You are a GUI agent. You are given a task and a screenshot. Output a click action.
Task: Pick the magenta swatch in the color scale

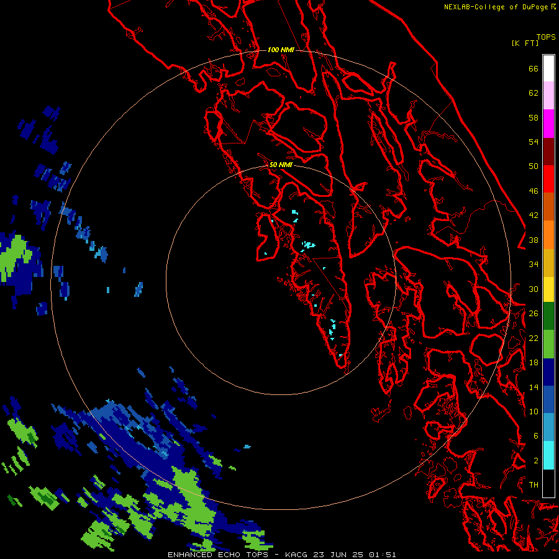point(548,124)
